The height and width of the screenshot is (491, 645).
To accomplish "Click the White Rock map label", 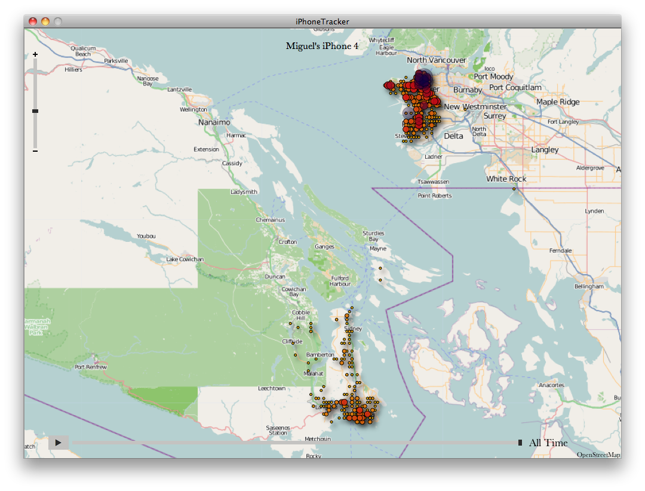I will tap(506, 179).
